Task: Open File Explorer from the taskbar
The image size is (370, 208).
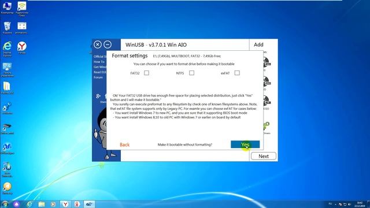Action: pyautogui.click(x=42, y=204)
